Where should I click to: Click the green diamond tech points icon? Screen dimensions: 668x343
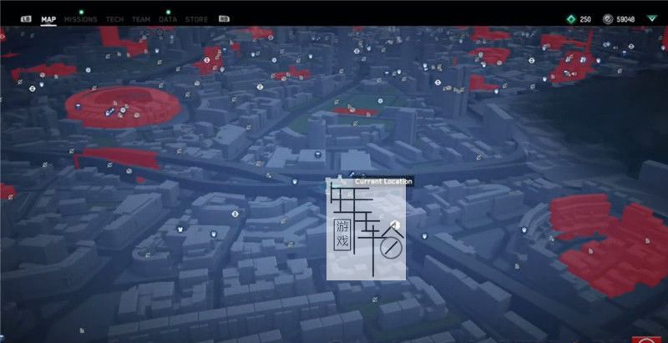point(571,19)
